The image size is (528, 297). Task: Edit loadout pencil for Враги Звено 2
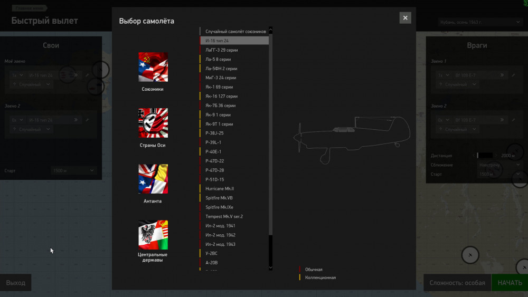(513, 120)
